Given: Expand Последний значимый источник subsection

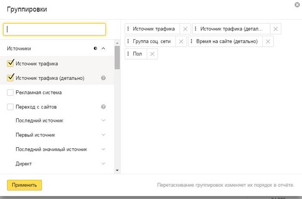Looking at the screenshot, I should coord(103,149).
